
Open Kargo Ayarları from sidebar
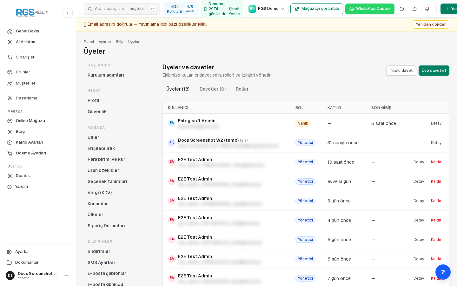pos(30,142)
